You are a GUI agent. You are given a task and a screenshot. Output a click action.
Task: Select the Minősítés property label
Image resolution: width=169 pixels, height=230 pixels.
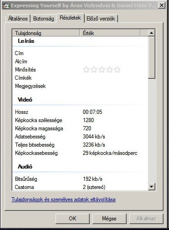click(x=26, y=70)
